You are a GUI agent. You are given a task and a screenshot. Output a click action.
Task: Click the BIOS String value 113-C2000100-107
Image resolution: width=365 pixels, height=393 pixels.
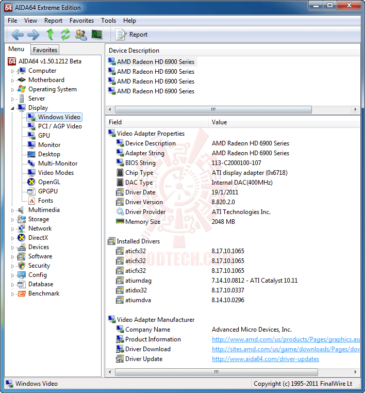point(236,162)
